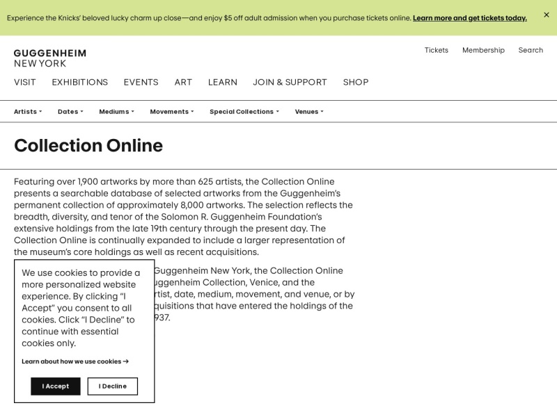The width and height of the screenshot is (557, 417).
Task: Open the JOIN & SUPPORT menu
Action: (290, 82)
